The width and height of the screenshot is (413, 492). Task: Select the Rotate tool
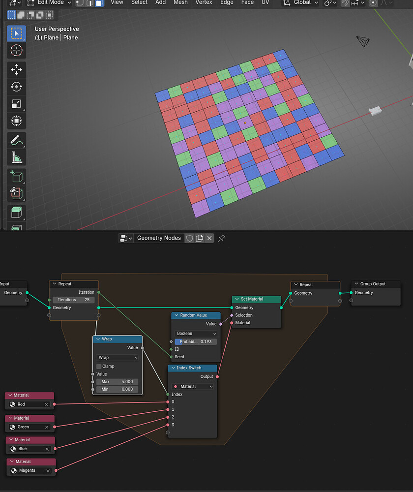pos(16,87)
